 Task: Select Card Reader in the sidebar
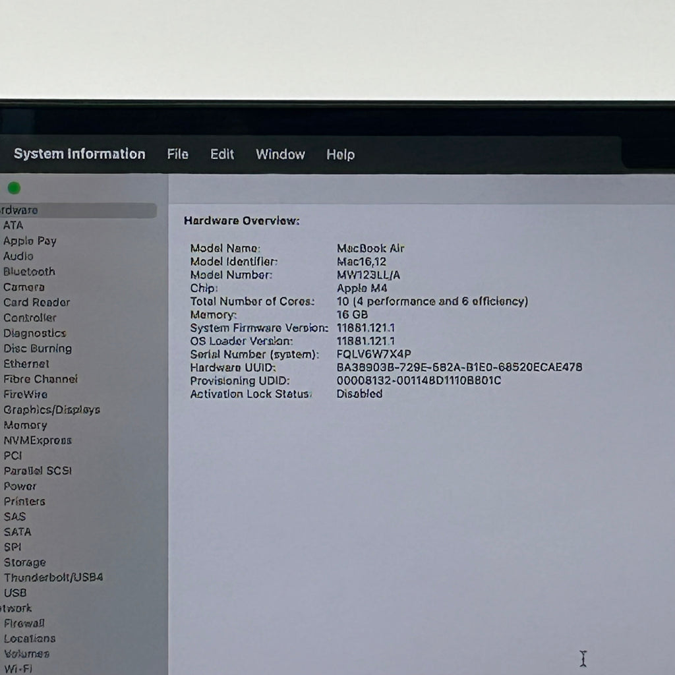[x=37, y=302]
